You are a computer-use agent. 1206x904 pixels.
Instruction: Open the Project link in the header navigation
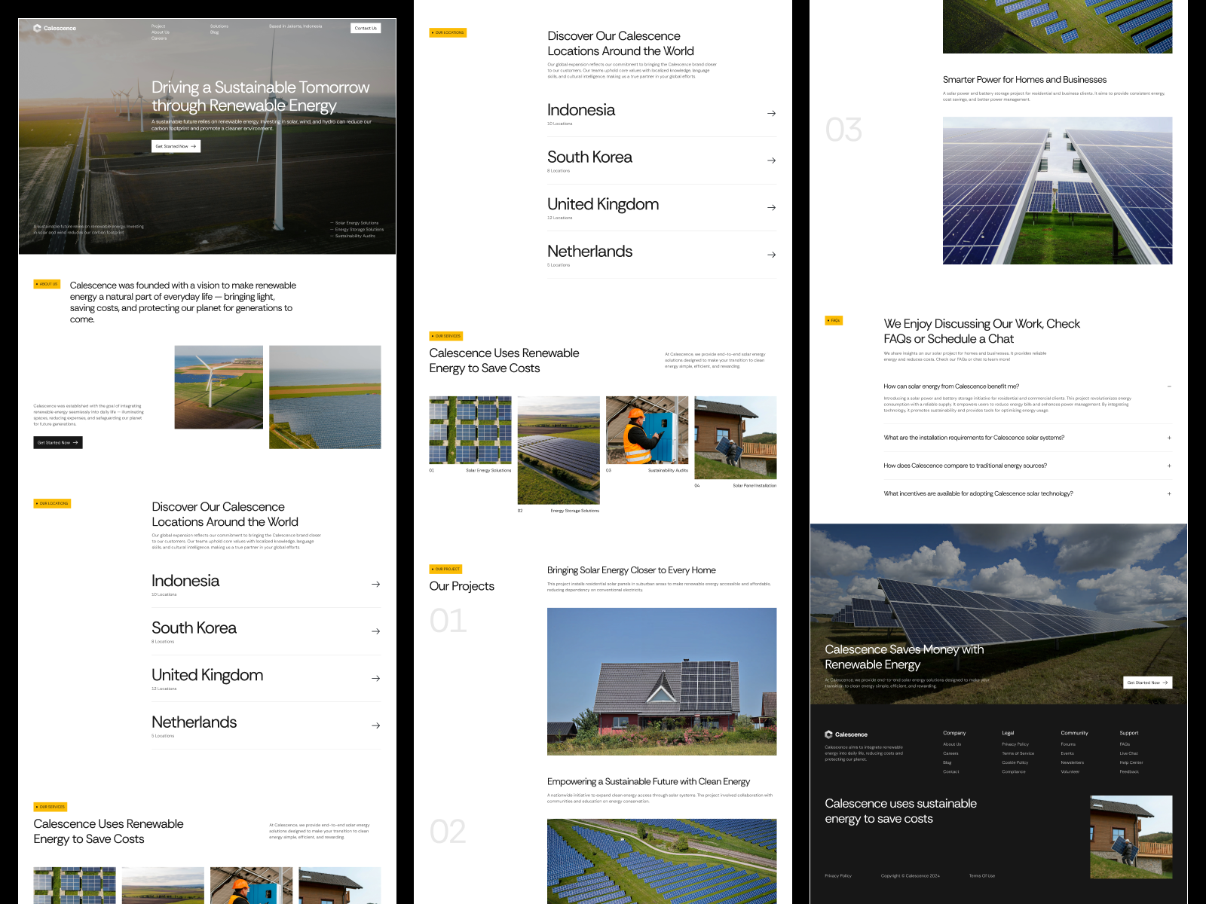158,26
